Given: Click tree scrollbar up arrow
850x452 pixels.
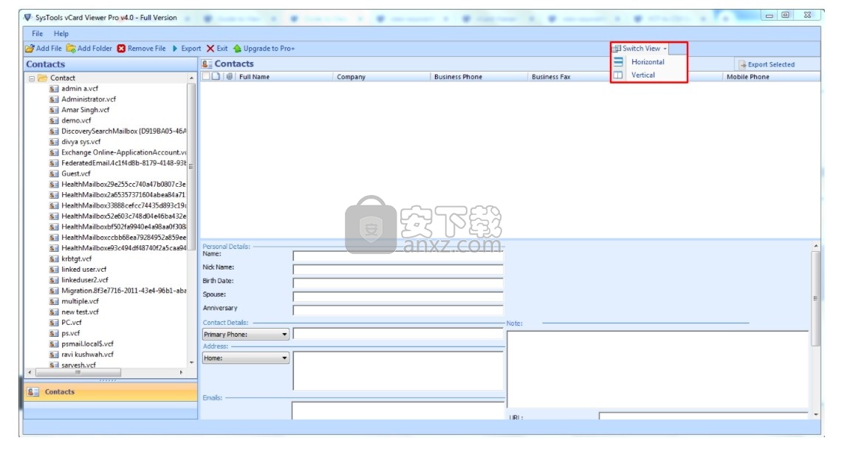Looking at the screenshot, I should pos(191,78).
